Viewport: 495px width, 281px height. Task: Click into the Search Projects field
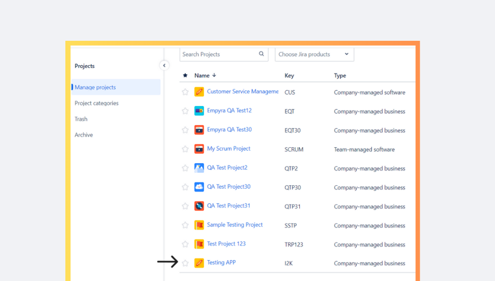pos(219,54)
